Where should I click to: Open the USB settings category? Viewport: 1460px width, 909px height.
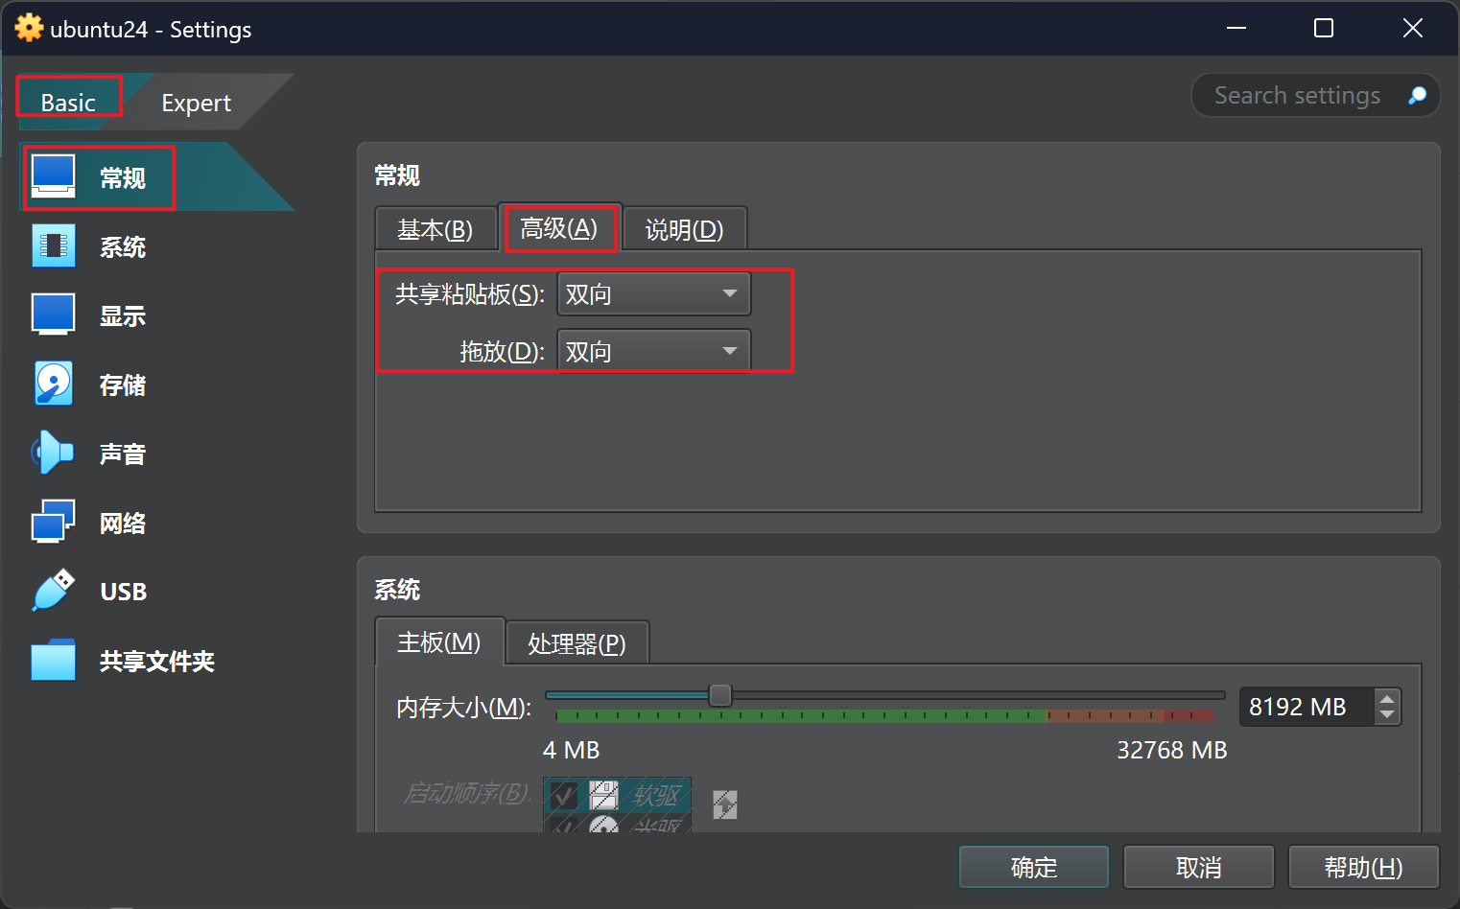pos(123,593)
